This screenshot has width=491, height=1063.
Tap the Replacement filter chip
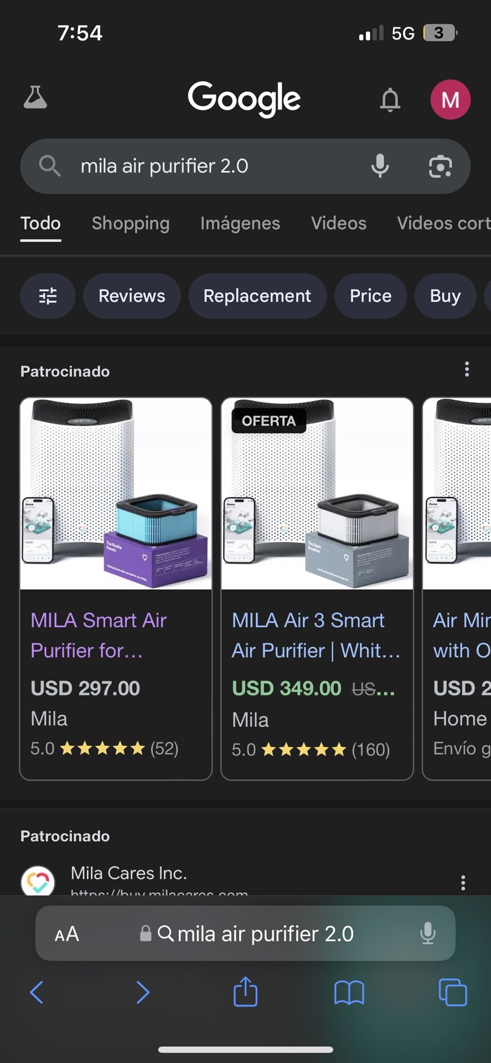click(x=257, y=296)
